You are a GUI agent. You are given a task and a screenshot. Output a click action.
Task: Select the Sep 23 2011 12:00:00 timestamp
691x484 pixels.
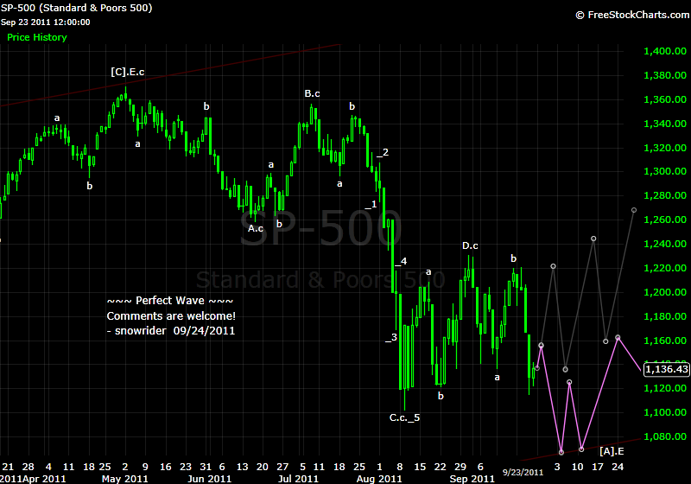click(x=45, y=22)
